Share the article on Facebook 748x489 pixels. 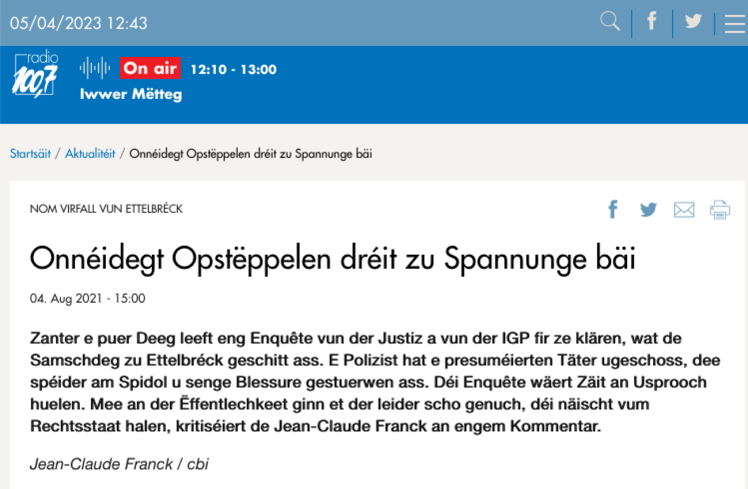coord(613,209)
